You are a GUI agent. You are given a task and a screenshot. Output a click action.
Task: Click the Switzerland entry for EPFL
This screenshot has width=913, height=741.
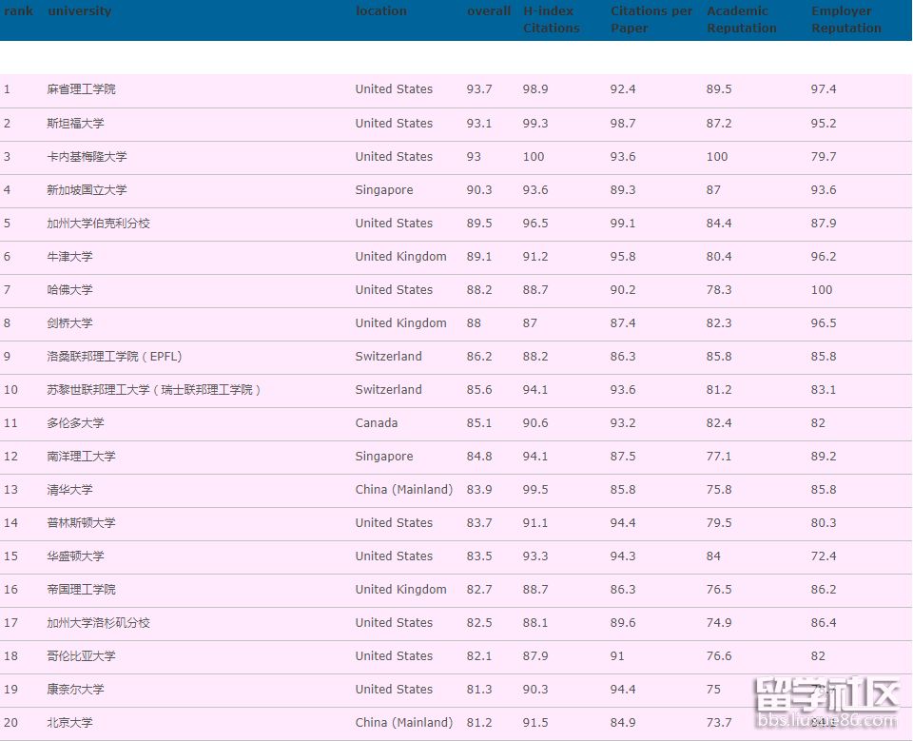point(388,356)
